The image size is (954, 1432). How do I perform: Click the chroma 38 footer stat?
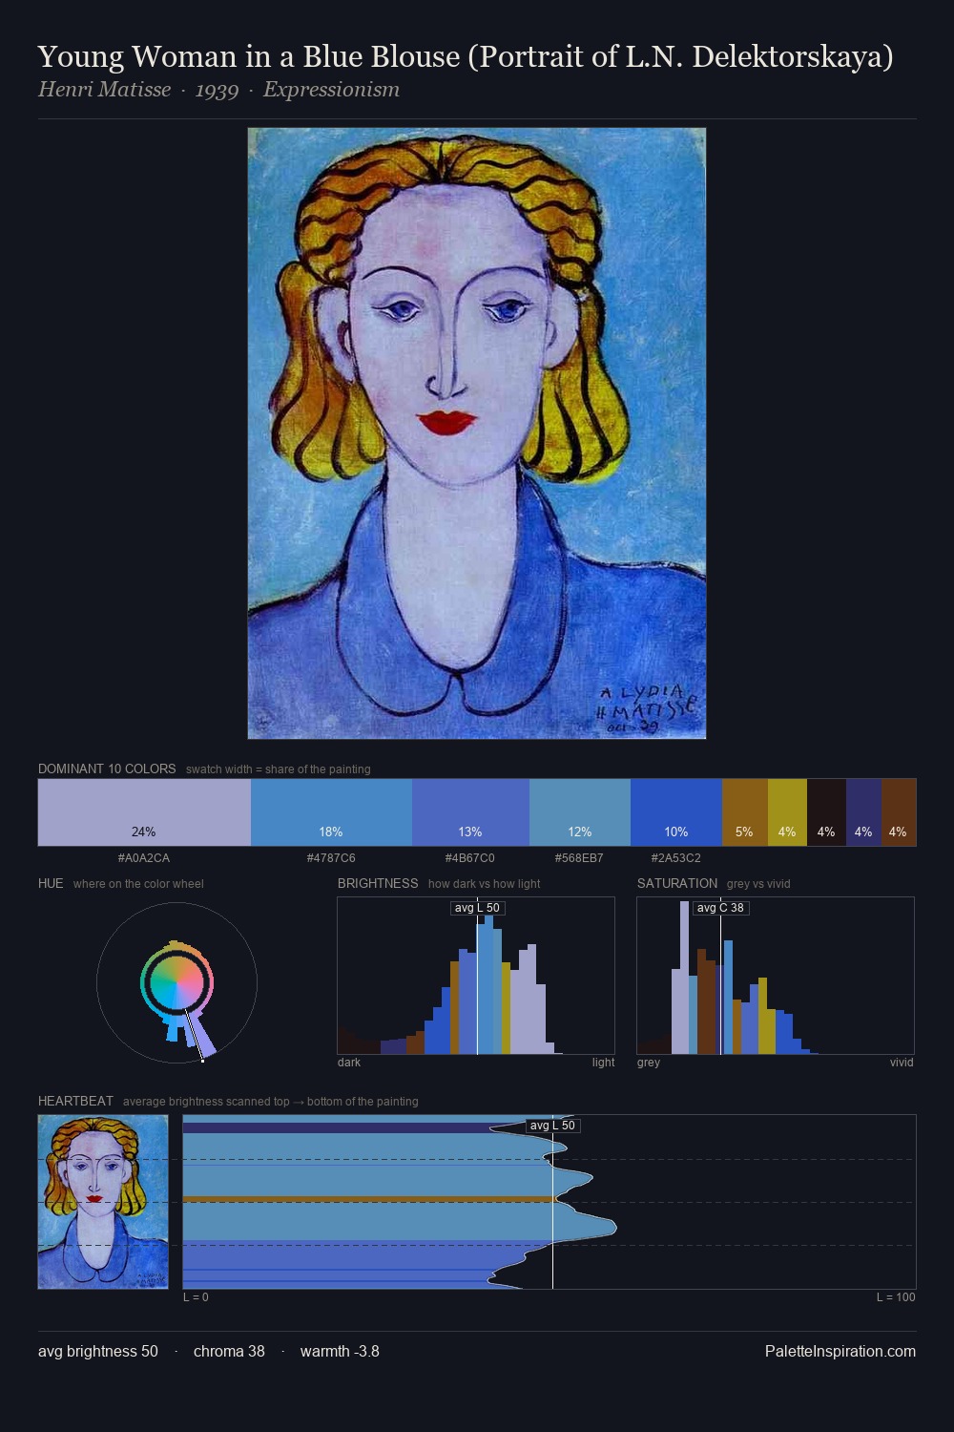[x=229, y=1352]
